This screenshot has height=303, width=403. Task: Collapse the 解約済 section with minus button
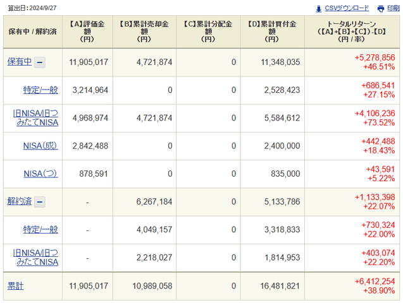click(x=39, y=202)
